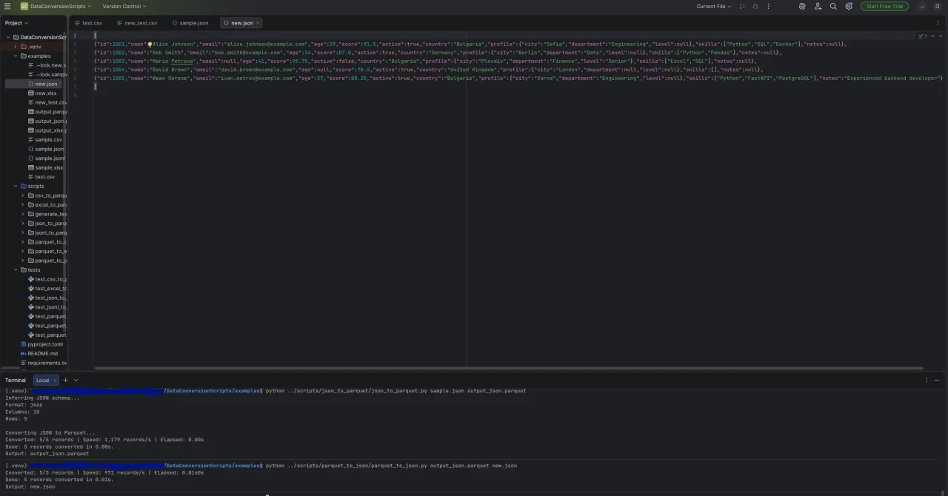This screenshot has width=948, height=496.
Task: Open the terminal session options chevron
Action: point(75,380)
